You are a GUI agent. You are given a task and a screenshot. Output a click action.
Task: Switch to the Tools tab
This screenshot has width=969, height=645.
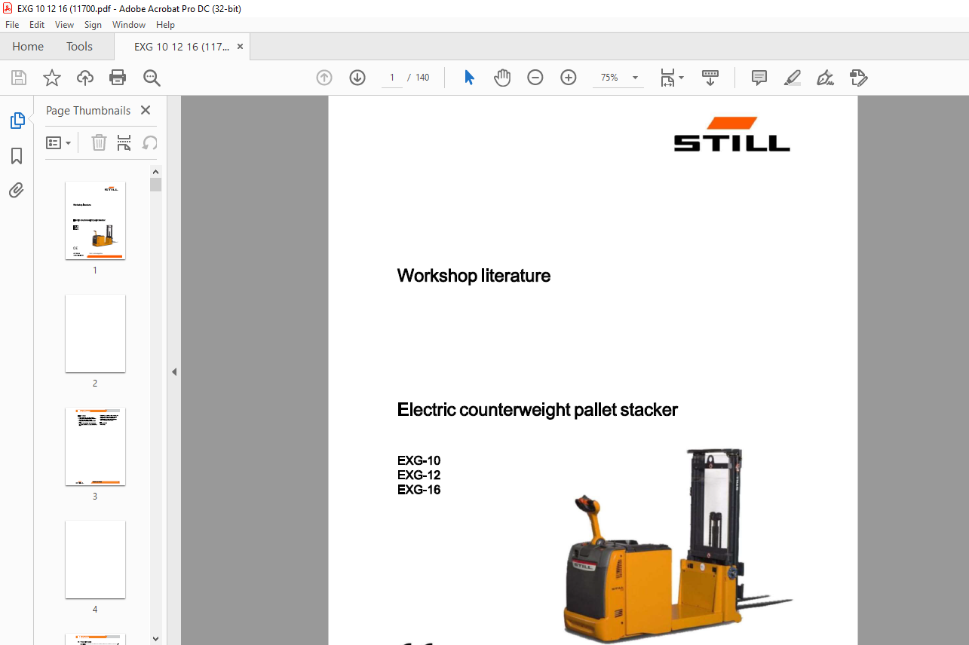pyautogui.click(x=79, y=47)
